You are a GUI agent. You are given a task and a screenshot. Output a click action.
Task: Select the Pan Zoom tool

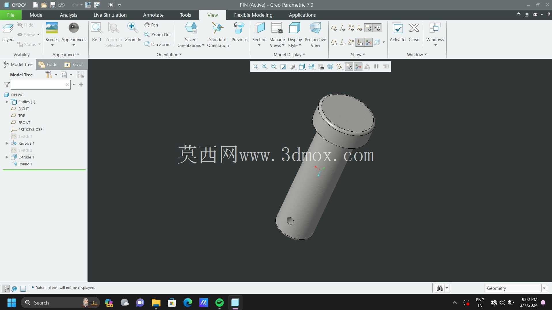coord(157,45)
